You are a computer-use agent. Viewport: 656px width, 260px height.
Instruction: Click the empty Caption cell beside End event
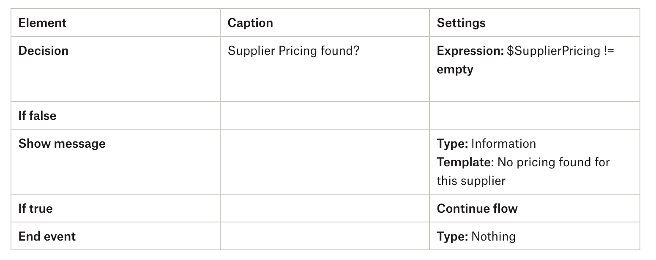pyautogui.click(x=325, y=236)
